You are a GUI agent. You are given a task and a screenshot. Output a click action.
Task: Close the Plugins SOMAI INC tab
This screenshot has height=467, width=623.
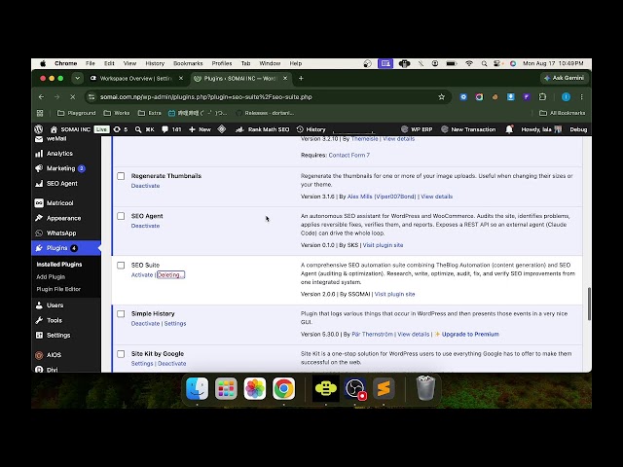point(285,79)
